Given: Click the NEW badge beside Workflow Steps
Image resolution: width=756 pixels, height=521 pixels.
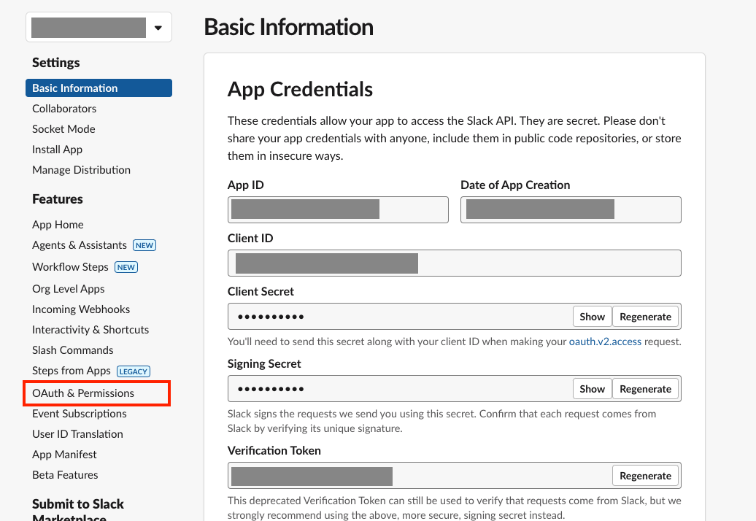Looking at the screenshot, I should click(x=126, y=267).
